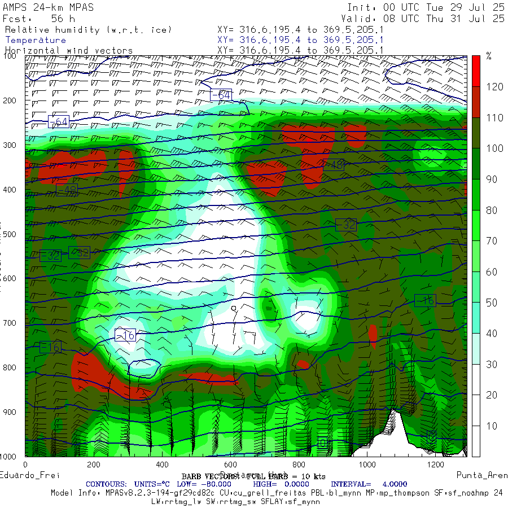Viewport: 508px width, 508px height.
Task: Click the cyan 40-50 colorbar segment
Action: [x=476, y=317]
